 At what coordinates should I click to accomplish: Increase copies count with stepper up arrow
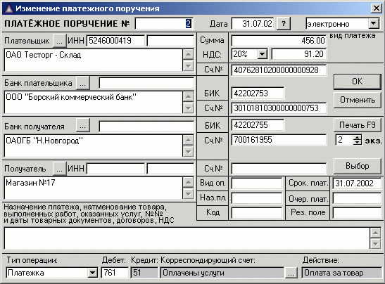click(358, 137)
